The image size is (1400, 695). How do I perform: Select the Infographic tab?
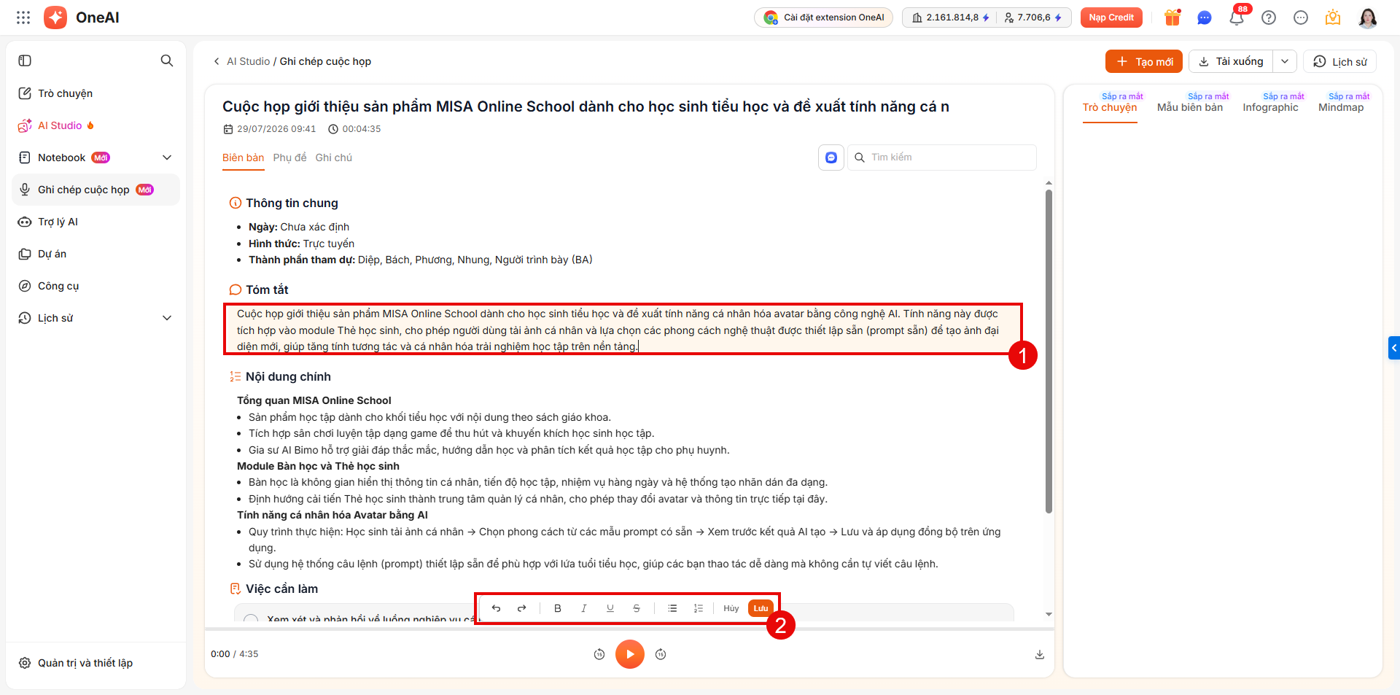1271,107
